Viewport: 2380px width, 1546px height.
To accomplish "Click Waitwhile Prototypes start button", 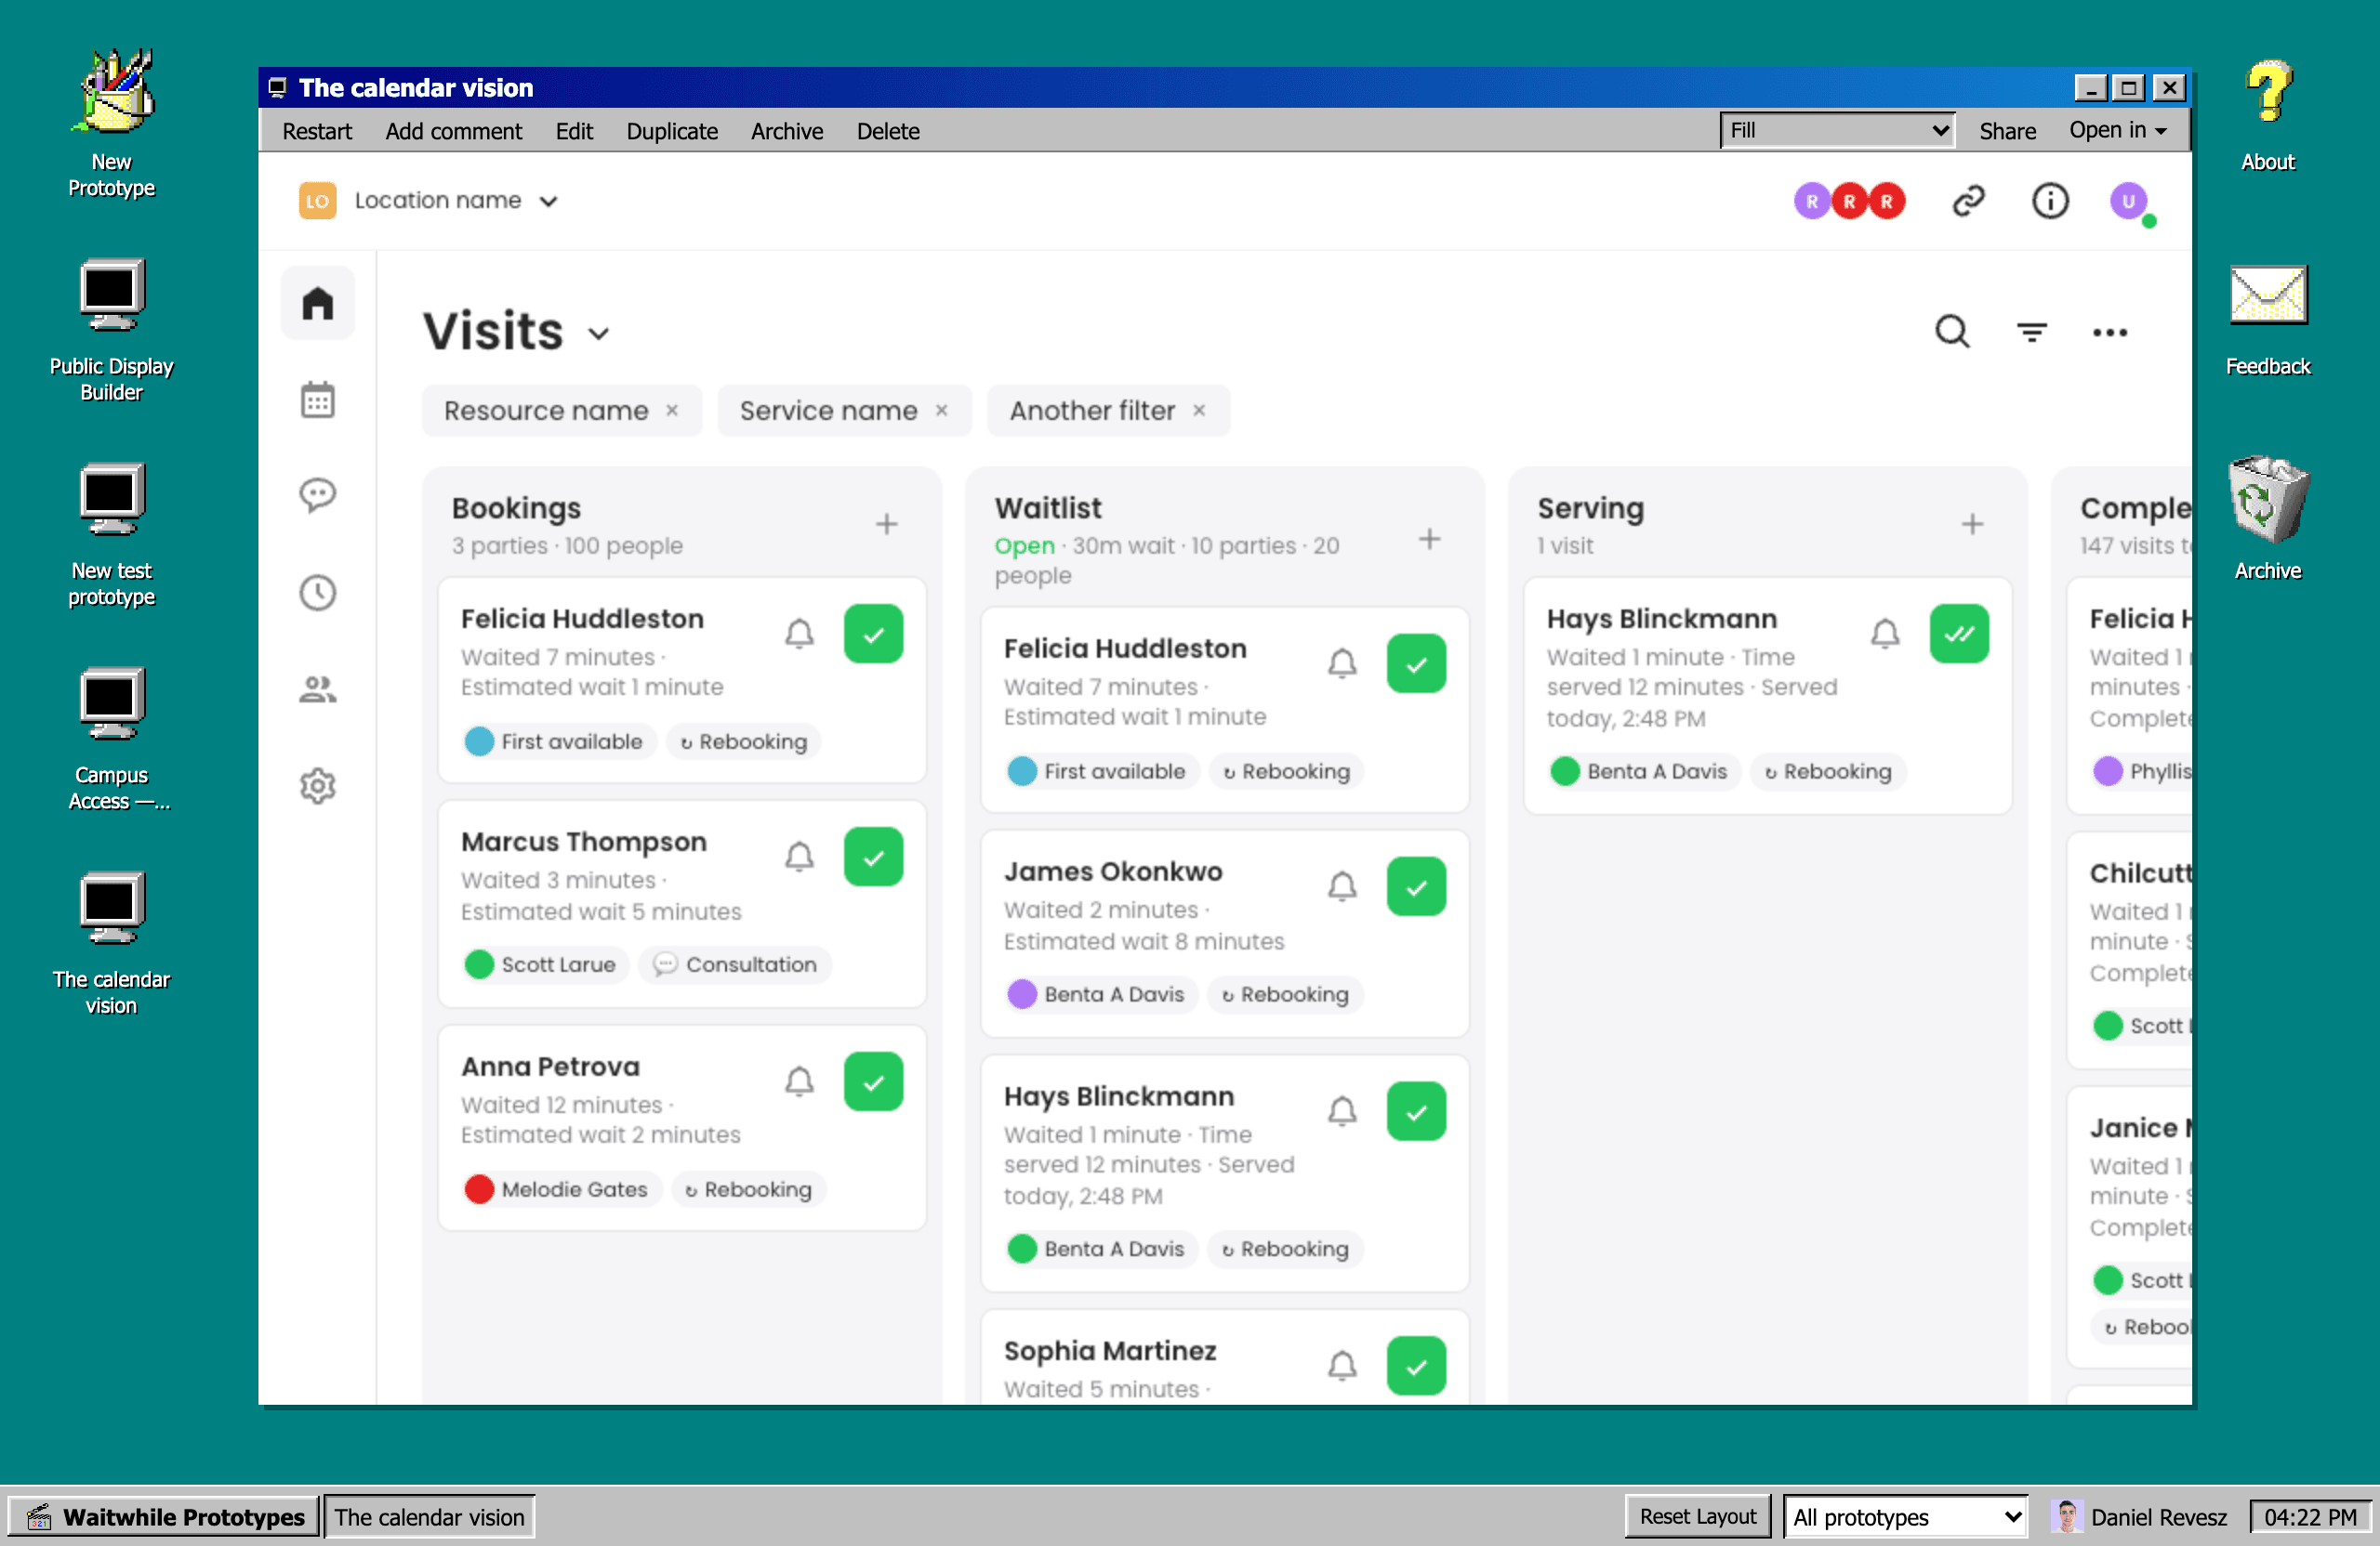I will tap(164, 1516).
